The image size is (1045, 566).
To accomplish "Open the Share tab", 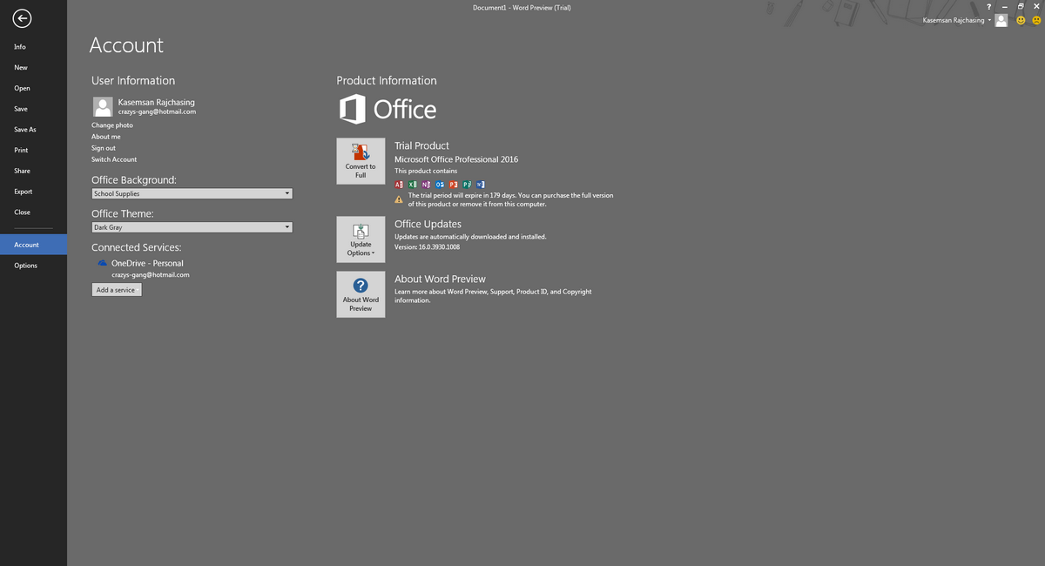I will point(33,171).
